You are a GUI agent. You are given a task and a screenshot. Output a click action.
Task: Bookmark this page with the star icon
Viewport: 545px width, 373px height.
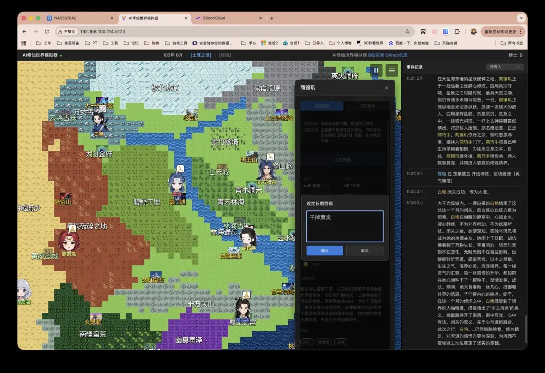407,31
